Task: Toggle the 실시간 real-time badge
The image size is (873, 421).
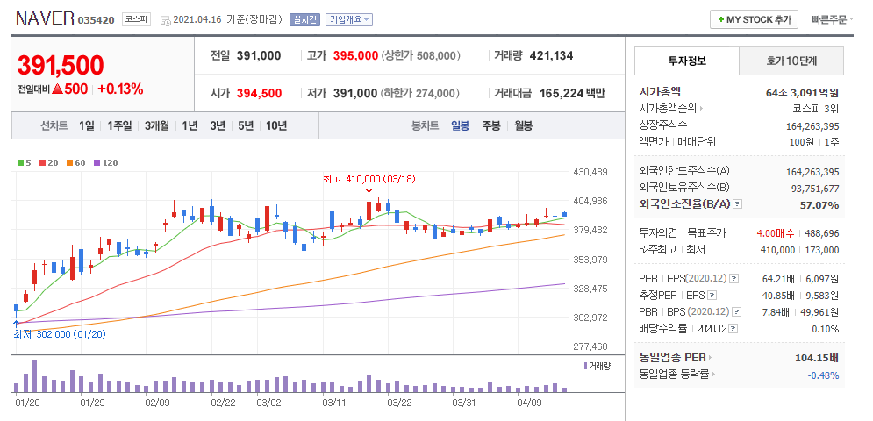Action: (304, 19)
